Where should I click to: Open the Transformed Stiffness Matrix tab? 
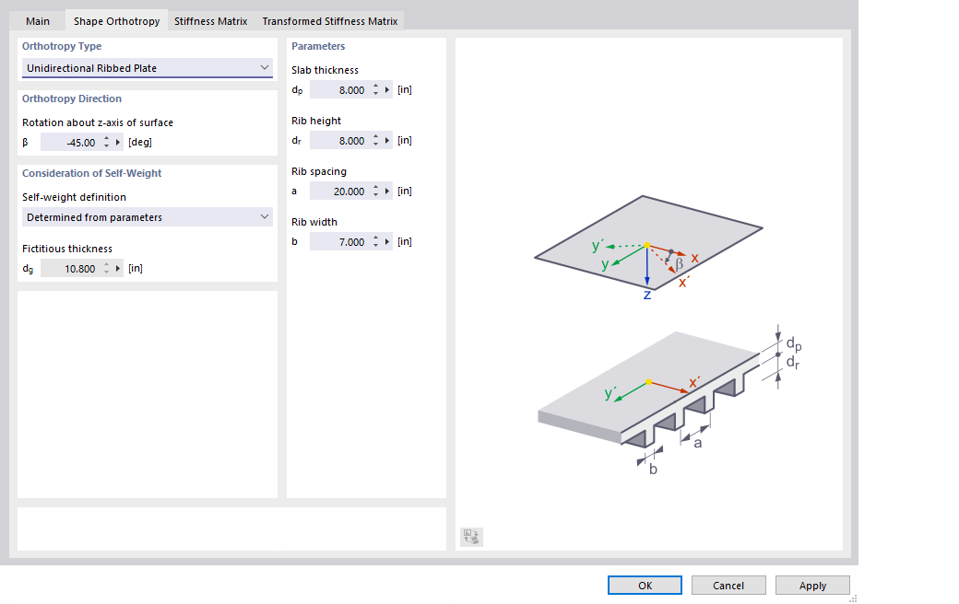tap(330, 21)
